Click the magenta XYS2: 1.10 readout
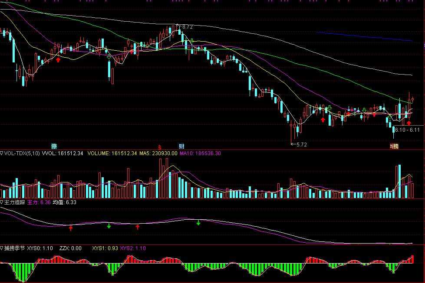The image size is (425, 283). tap(133, 248)
